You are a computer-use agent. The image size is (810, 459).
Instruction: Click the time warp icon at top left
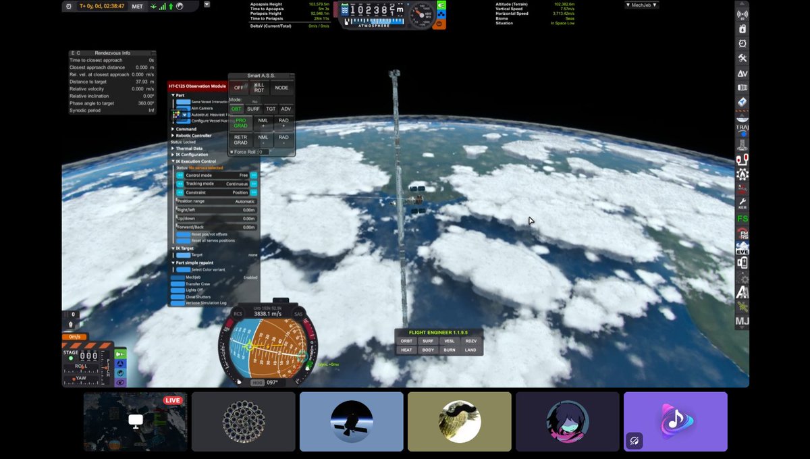(70, 6)
